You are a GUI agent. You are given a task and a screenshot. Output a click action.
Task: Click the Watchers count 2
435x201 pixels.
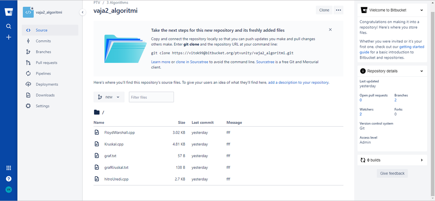coord(360,114)
